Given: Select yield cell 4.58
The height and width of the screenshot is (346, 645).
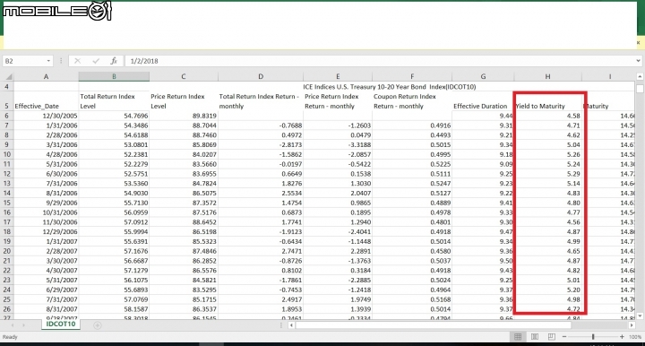Looking at the screenshot, I should tap(547, 116).
